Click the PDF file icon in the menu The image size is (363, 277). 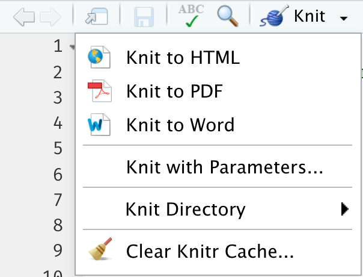pyautogui.click(x=97, y=92)
